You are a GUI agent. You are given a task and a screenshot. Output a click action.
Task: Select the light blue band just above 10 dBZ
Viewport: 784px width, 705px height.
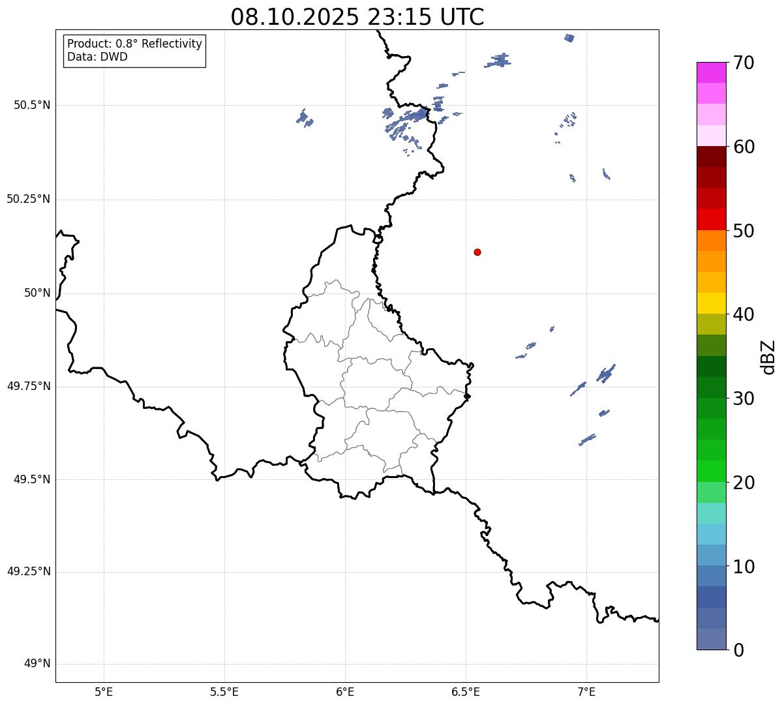coord(712,555)
